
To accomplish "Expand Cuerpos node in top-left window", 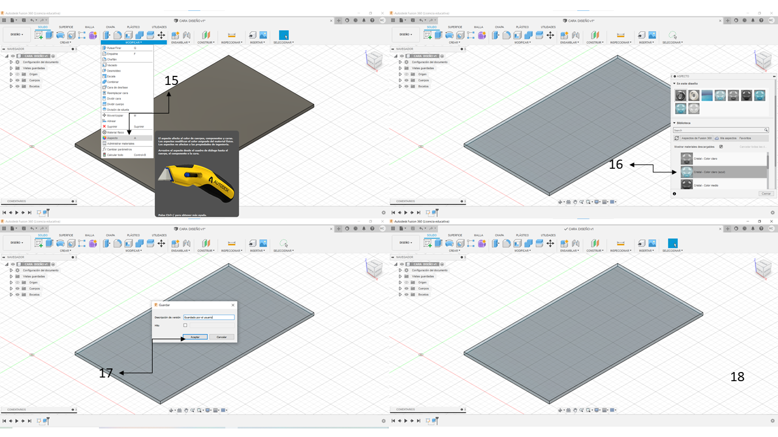I will tap(11, 80).
